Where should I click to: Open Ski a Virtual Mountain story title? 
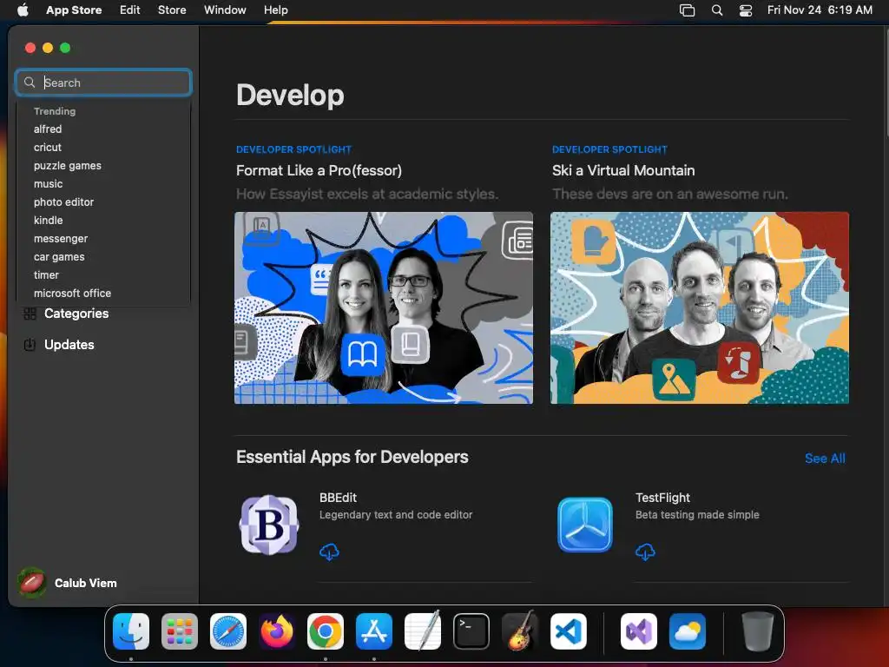623,170
